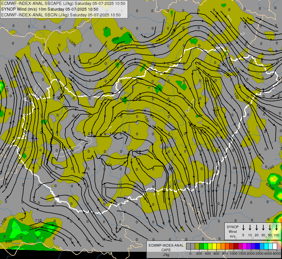Pick the dark green swatch in the CAPE scale

201,246
